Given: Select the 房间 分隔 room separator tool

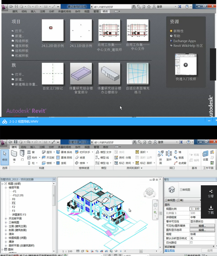Looking at the screenshot, I should coord(122,157).
